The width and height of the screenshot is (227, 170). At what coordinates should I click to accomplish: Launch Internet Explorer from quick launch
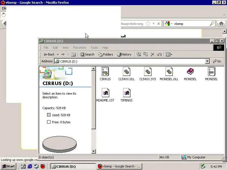pyautogui.click(x=30, y=166)
